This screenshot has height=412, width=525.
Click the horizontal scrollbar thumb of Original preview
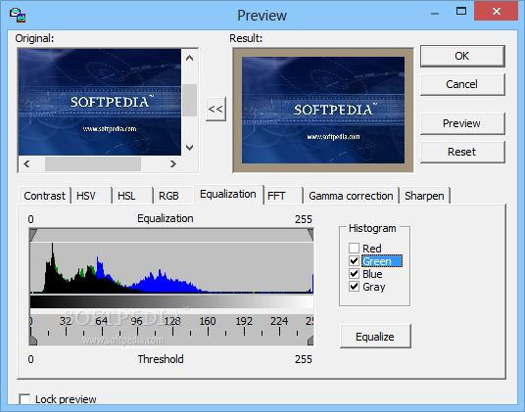[x=93, y=163]
